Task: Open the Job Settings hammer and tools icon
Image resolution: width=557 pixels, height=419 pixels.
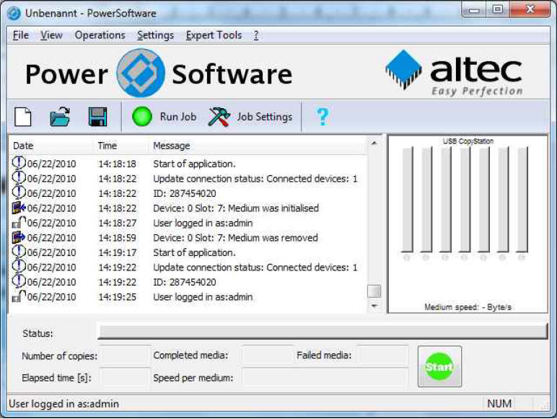Action: (x=219, y=116)
